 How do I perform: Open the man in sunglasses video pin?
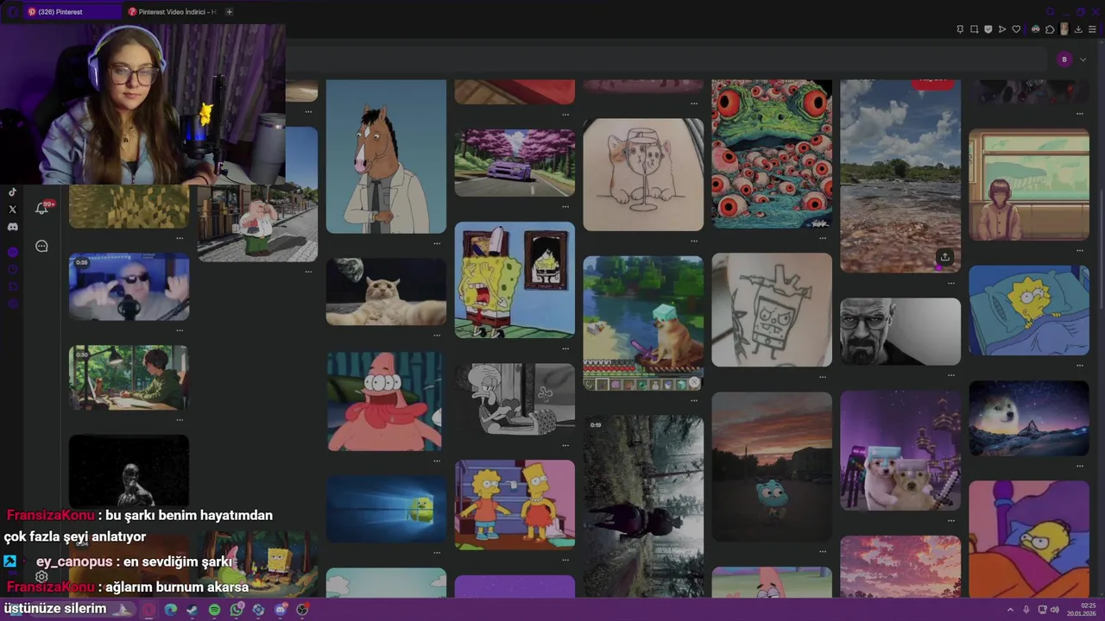tap(129, 287)
